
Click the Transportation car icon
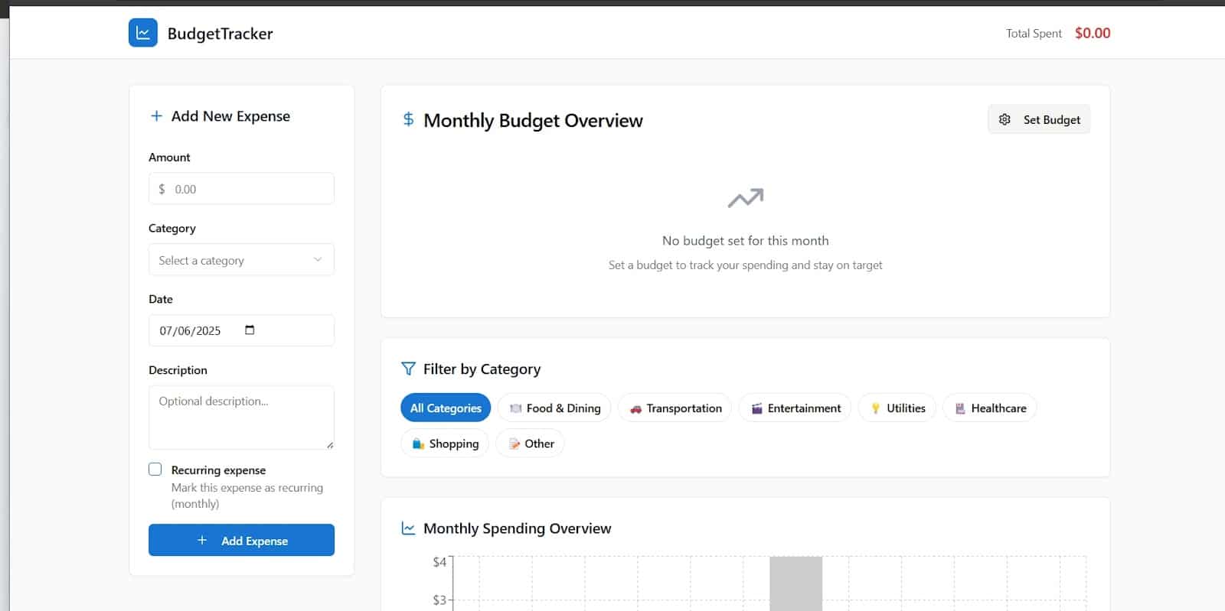click(635, 408)
